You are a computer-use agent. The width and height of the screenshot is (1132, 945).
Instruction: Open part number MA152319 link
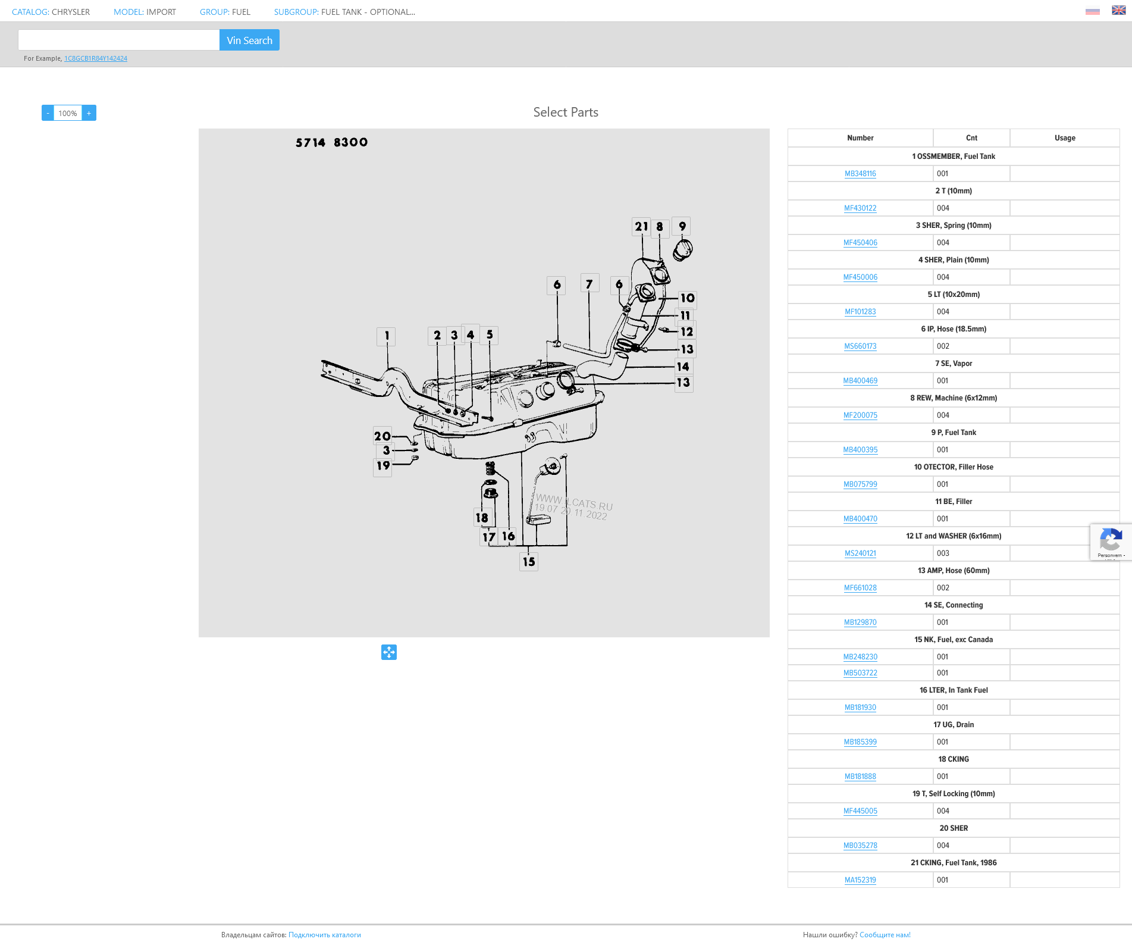point(860,880)
